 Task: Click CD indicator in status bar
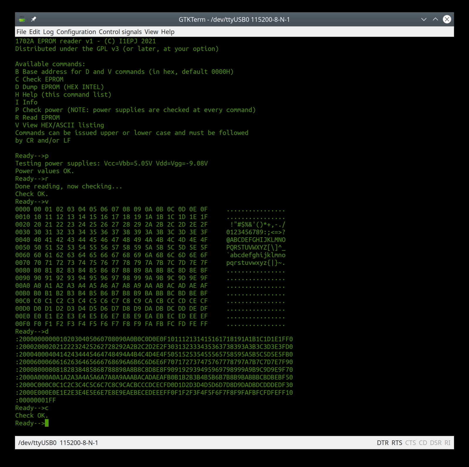(x=423, y=443)
